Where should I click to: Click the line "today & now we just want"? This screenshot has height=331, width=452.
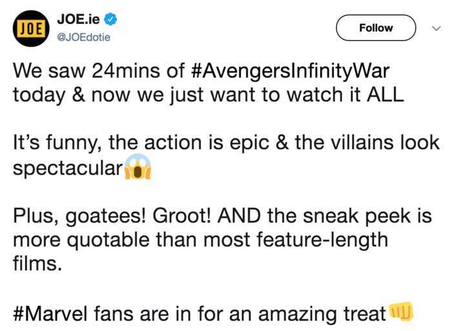point(208,95)
